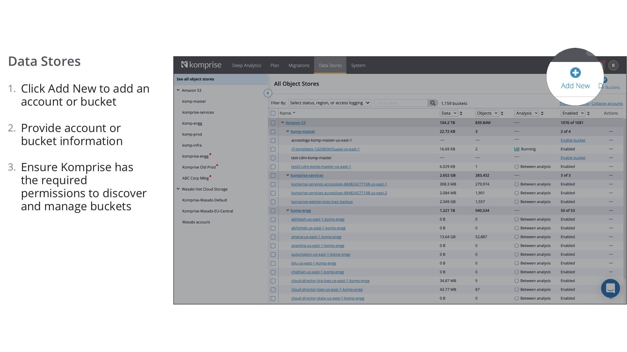Viewport: 627px width, 352px height.
Task: Open actions menu for biju-us-east-1-komp-engg
Action: pos(611,263)
